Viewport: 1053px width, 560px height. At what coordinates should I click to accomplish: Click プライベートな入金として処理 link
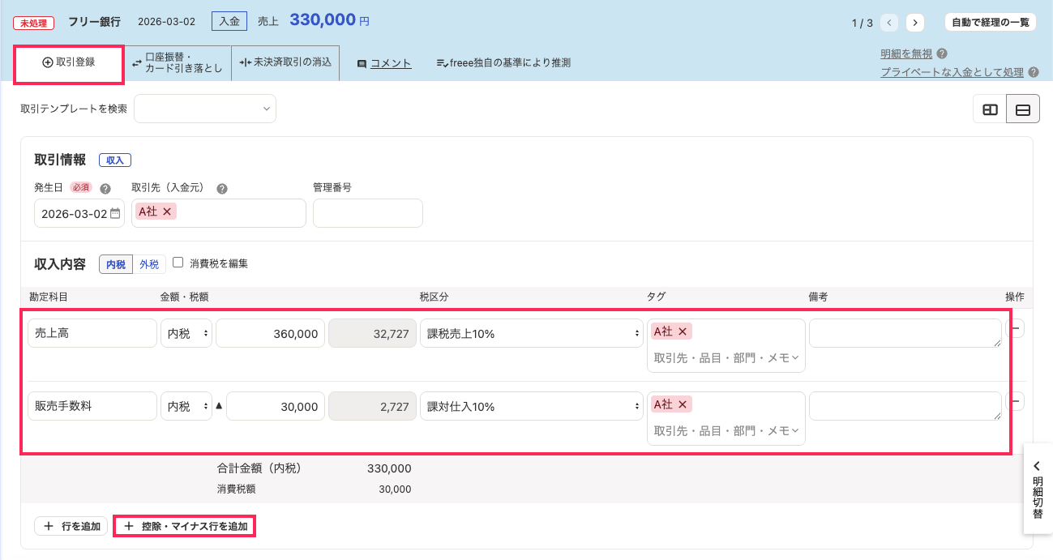pos(952,72)
